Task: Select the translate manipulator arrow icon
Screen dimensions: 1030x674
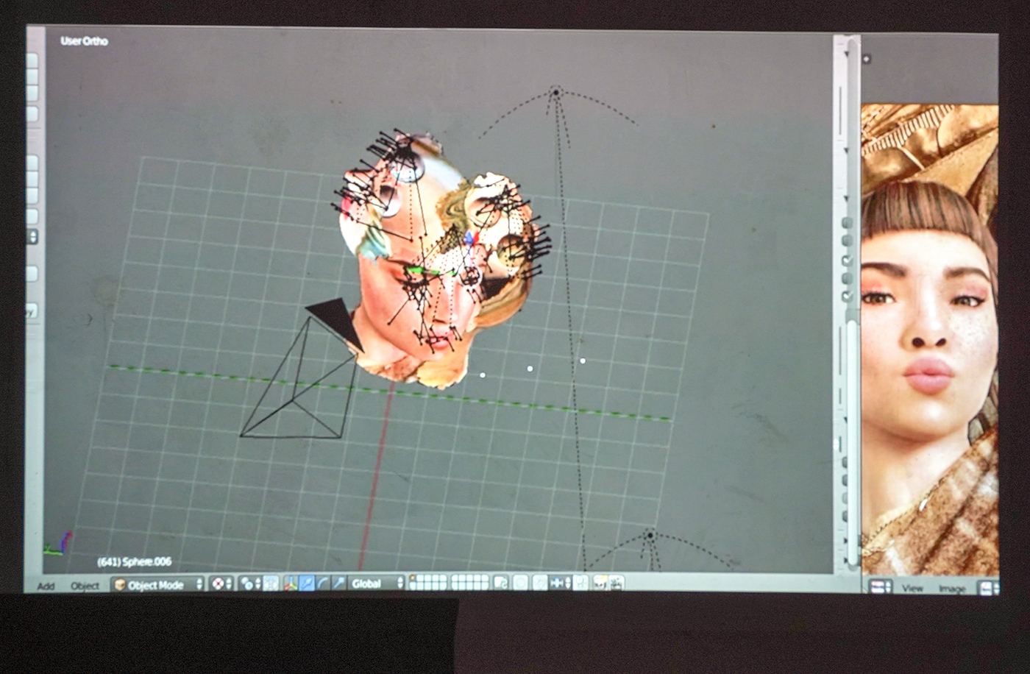Action: point(307,583)
